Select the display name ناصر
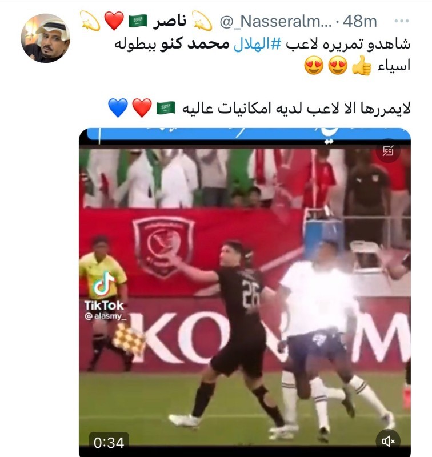 click(x=170, y=21)
